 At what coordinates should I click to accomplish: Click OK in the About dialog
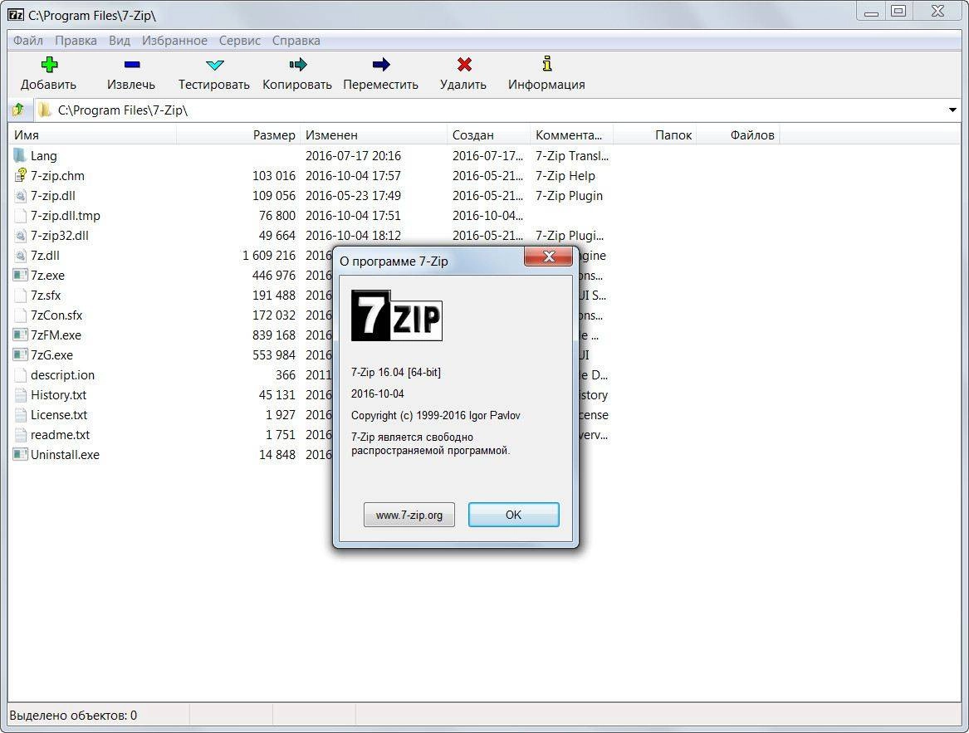point(513,515)
